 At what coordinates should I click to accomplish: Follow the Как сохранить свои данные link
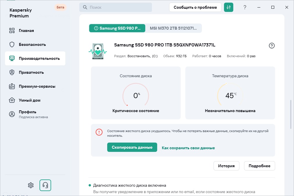(x=188, y=148)
